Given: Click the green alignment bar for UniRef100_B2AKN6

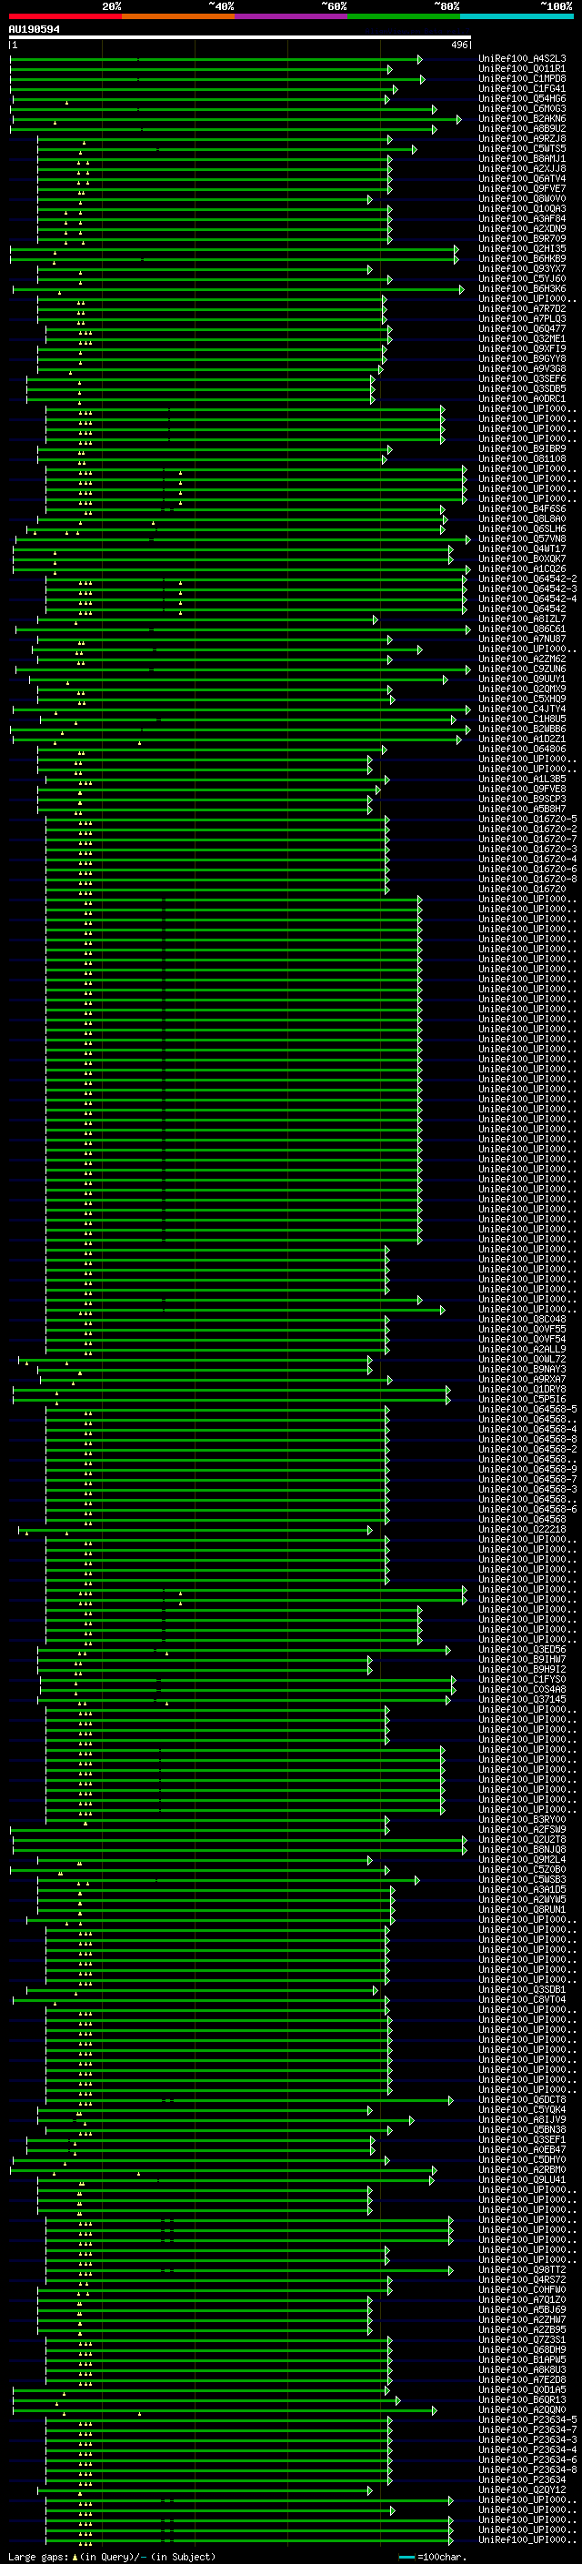Looking at the screenshot, I should click(236, 118).
